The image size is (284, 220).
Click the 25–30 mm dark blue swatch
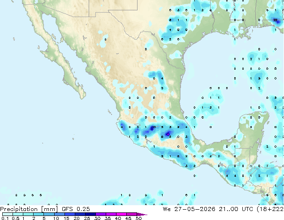pos(90,214)
